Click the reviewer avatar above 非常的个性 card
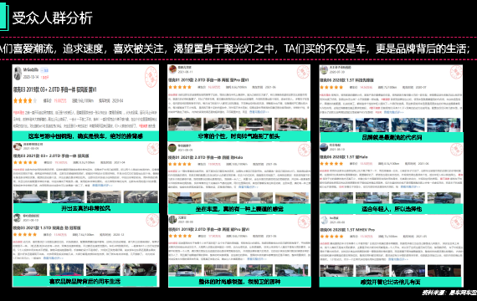 click(x=172, y=69)
